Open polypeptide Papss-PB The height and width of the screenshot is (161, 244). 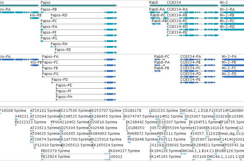(50, 68)
